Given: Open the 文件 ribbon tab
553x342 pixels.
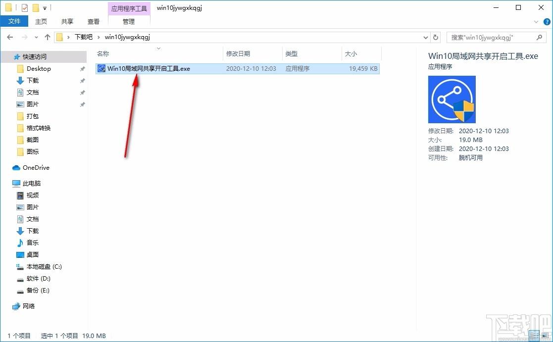Looking at the screenshot, I should tap(14, 21).
